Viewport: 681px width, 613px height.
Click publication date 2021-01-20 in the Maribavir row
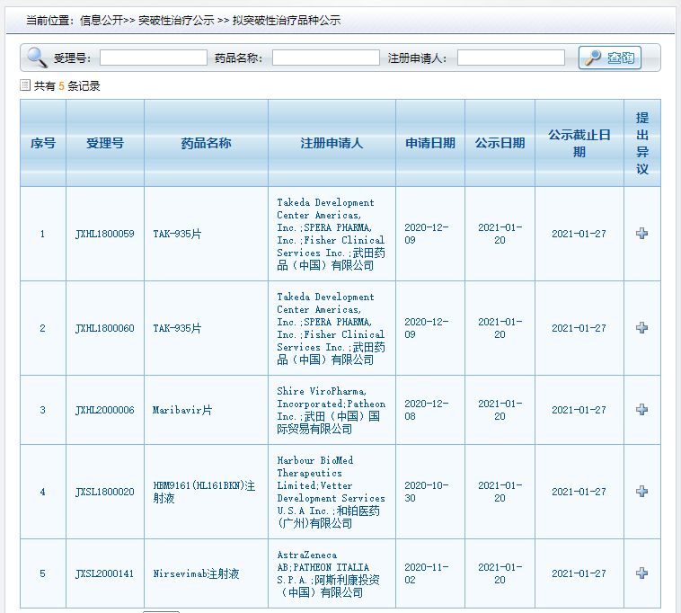point(500,410)
